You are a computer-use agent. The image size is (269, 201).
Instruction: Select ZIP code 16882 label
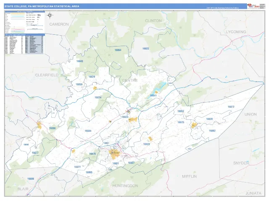coord(212,131)
